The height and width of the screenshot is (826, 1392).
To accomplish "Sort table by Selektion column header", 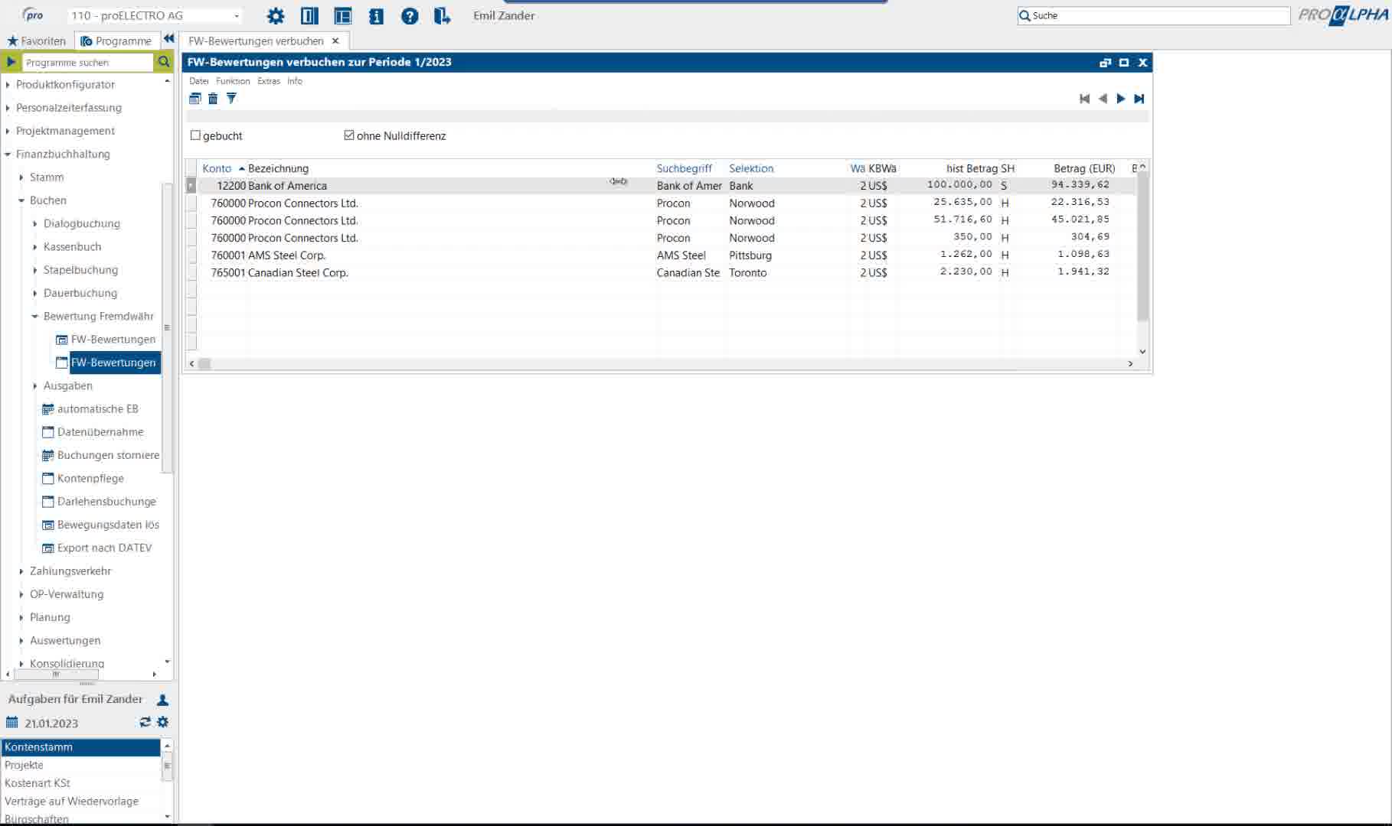I will (x=751, y=168).
